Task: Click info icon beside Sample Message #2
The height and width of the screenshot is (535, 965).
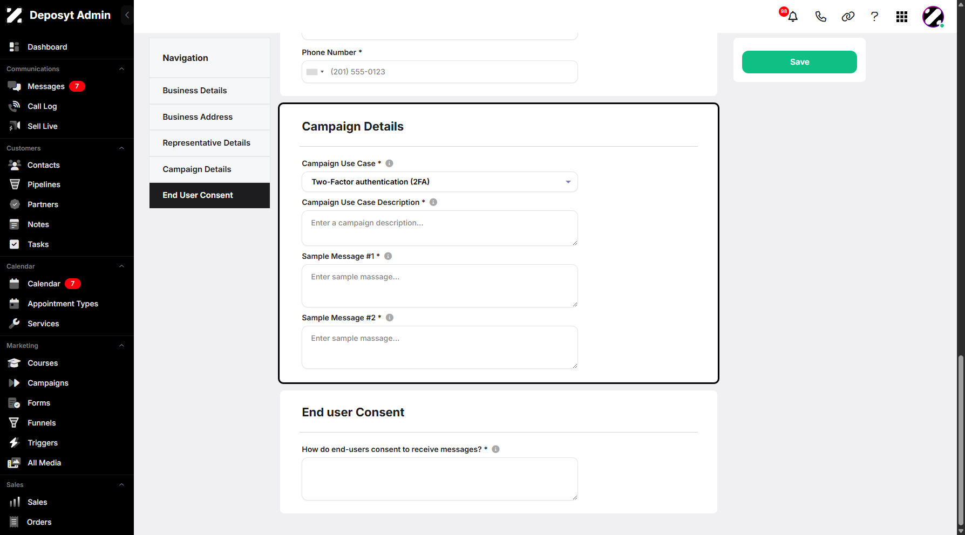Action: click(x=390, y=318)
